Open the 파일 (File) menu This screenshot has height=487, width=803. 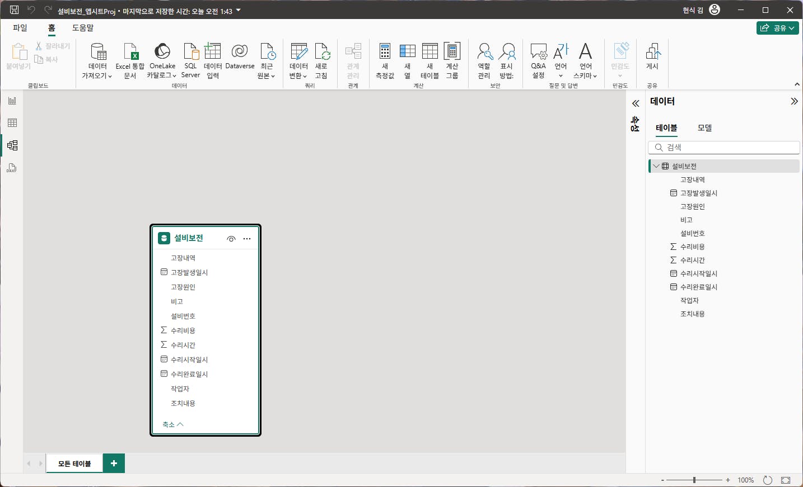[20, 27]
